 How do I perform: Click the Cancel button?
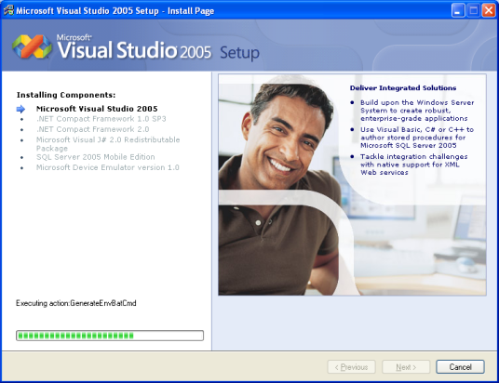460,367
